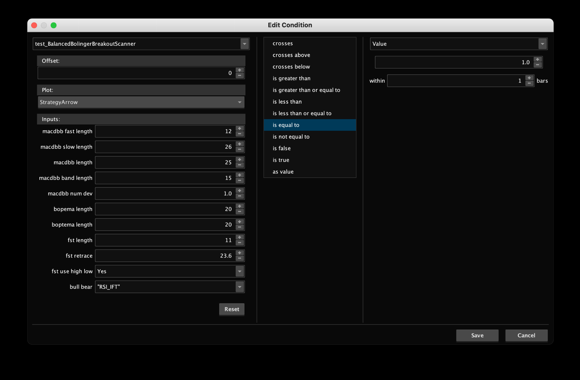The image size is (580, 380).
Task: Decrease fst retrace with minus
Action: pos(240,258)
